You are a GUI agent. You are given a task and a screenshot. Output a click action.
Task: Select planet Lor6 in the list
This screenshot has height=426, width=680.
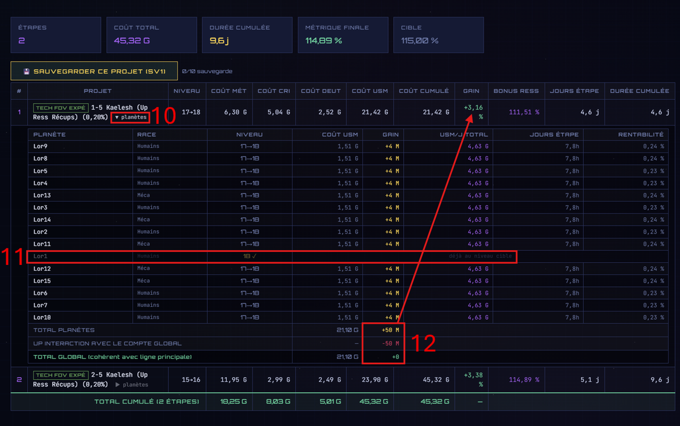pyautogui.click(x=40, y=293)
